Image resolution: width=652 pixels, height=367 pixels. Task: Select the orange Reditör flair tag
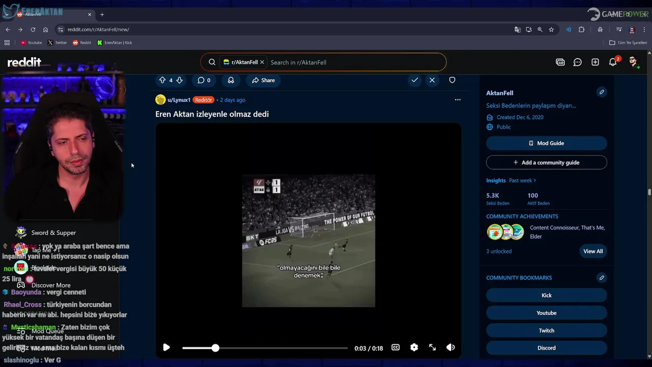coord(203,100)
